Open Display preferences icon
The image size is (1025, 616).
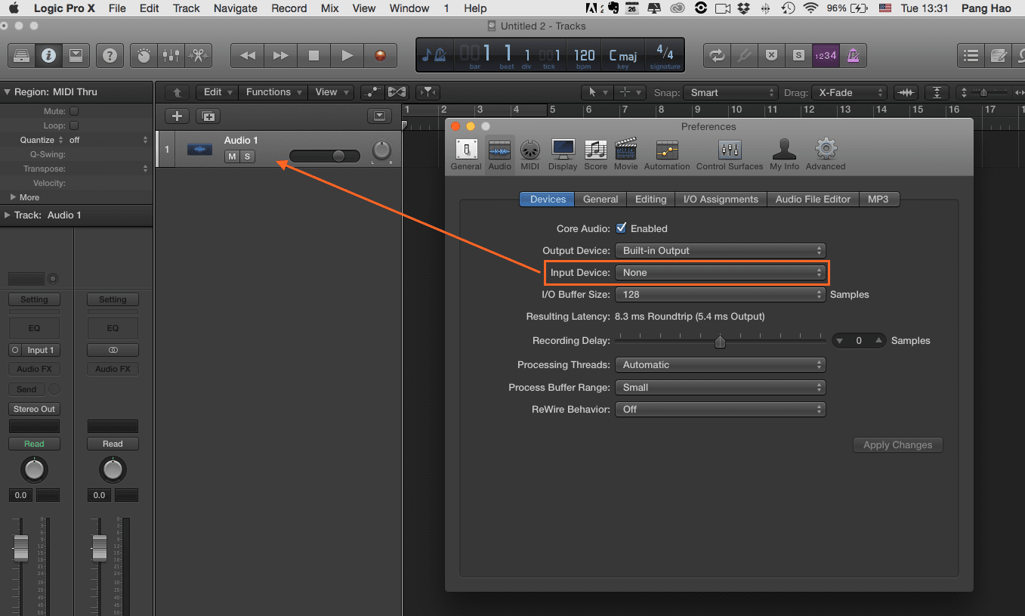point(563,154)
